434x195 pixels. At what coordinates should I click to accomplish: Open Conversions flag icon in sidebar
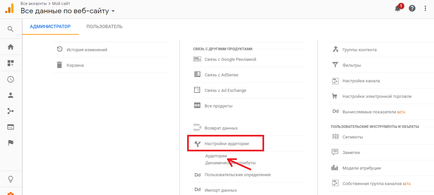(x=11, y=143)
